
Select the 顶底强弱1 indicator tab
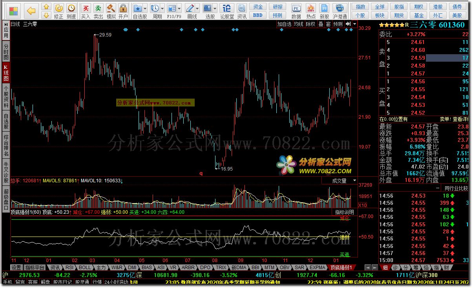click(341, 267)
